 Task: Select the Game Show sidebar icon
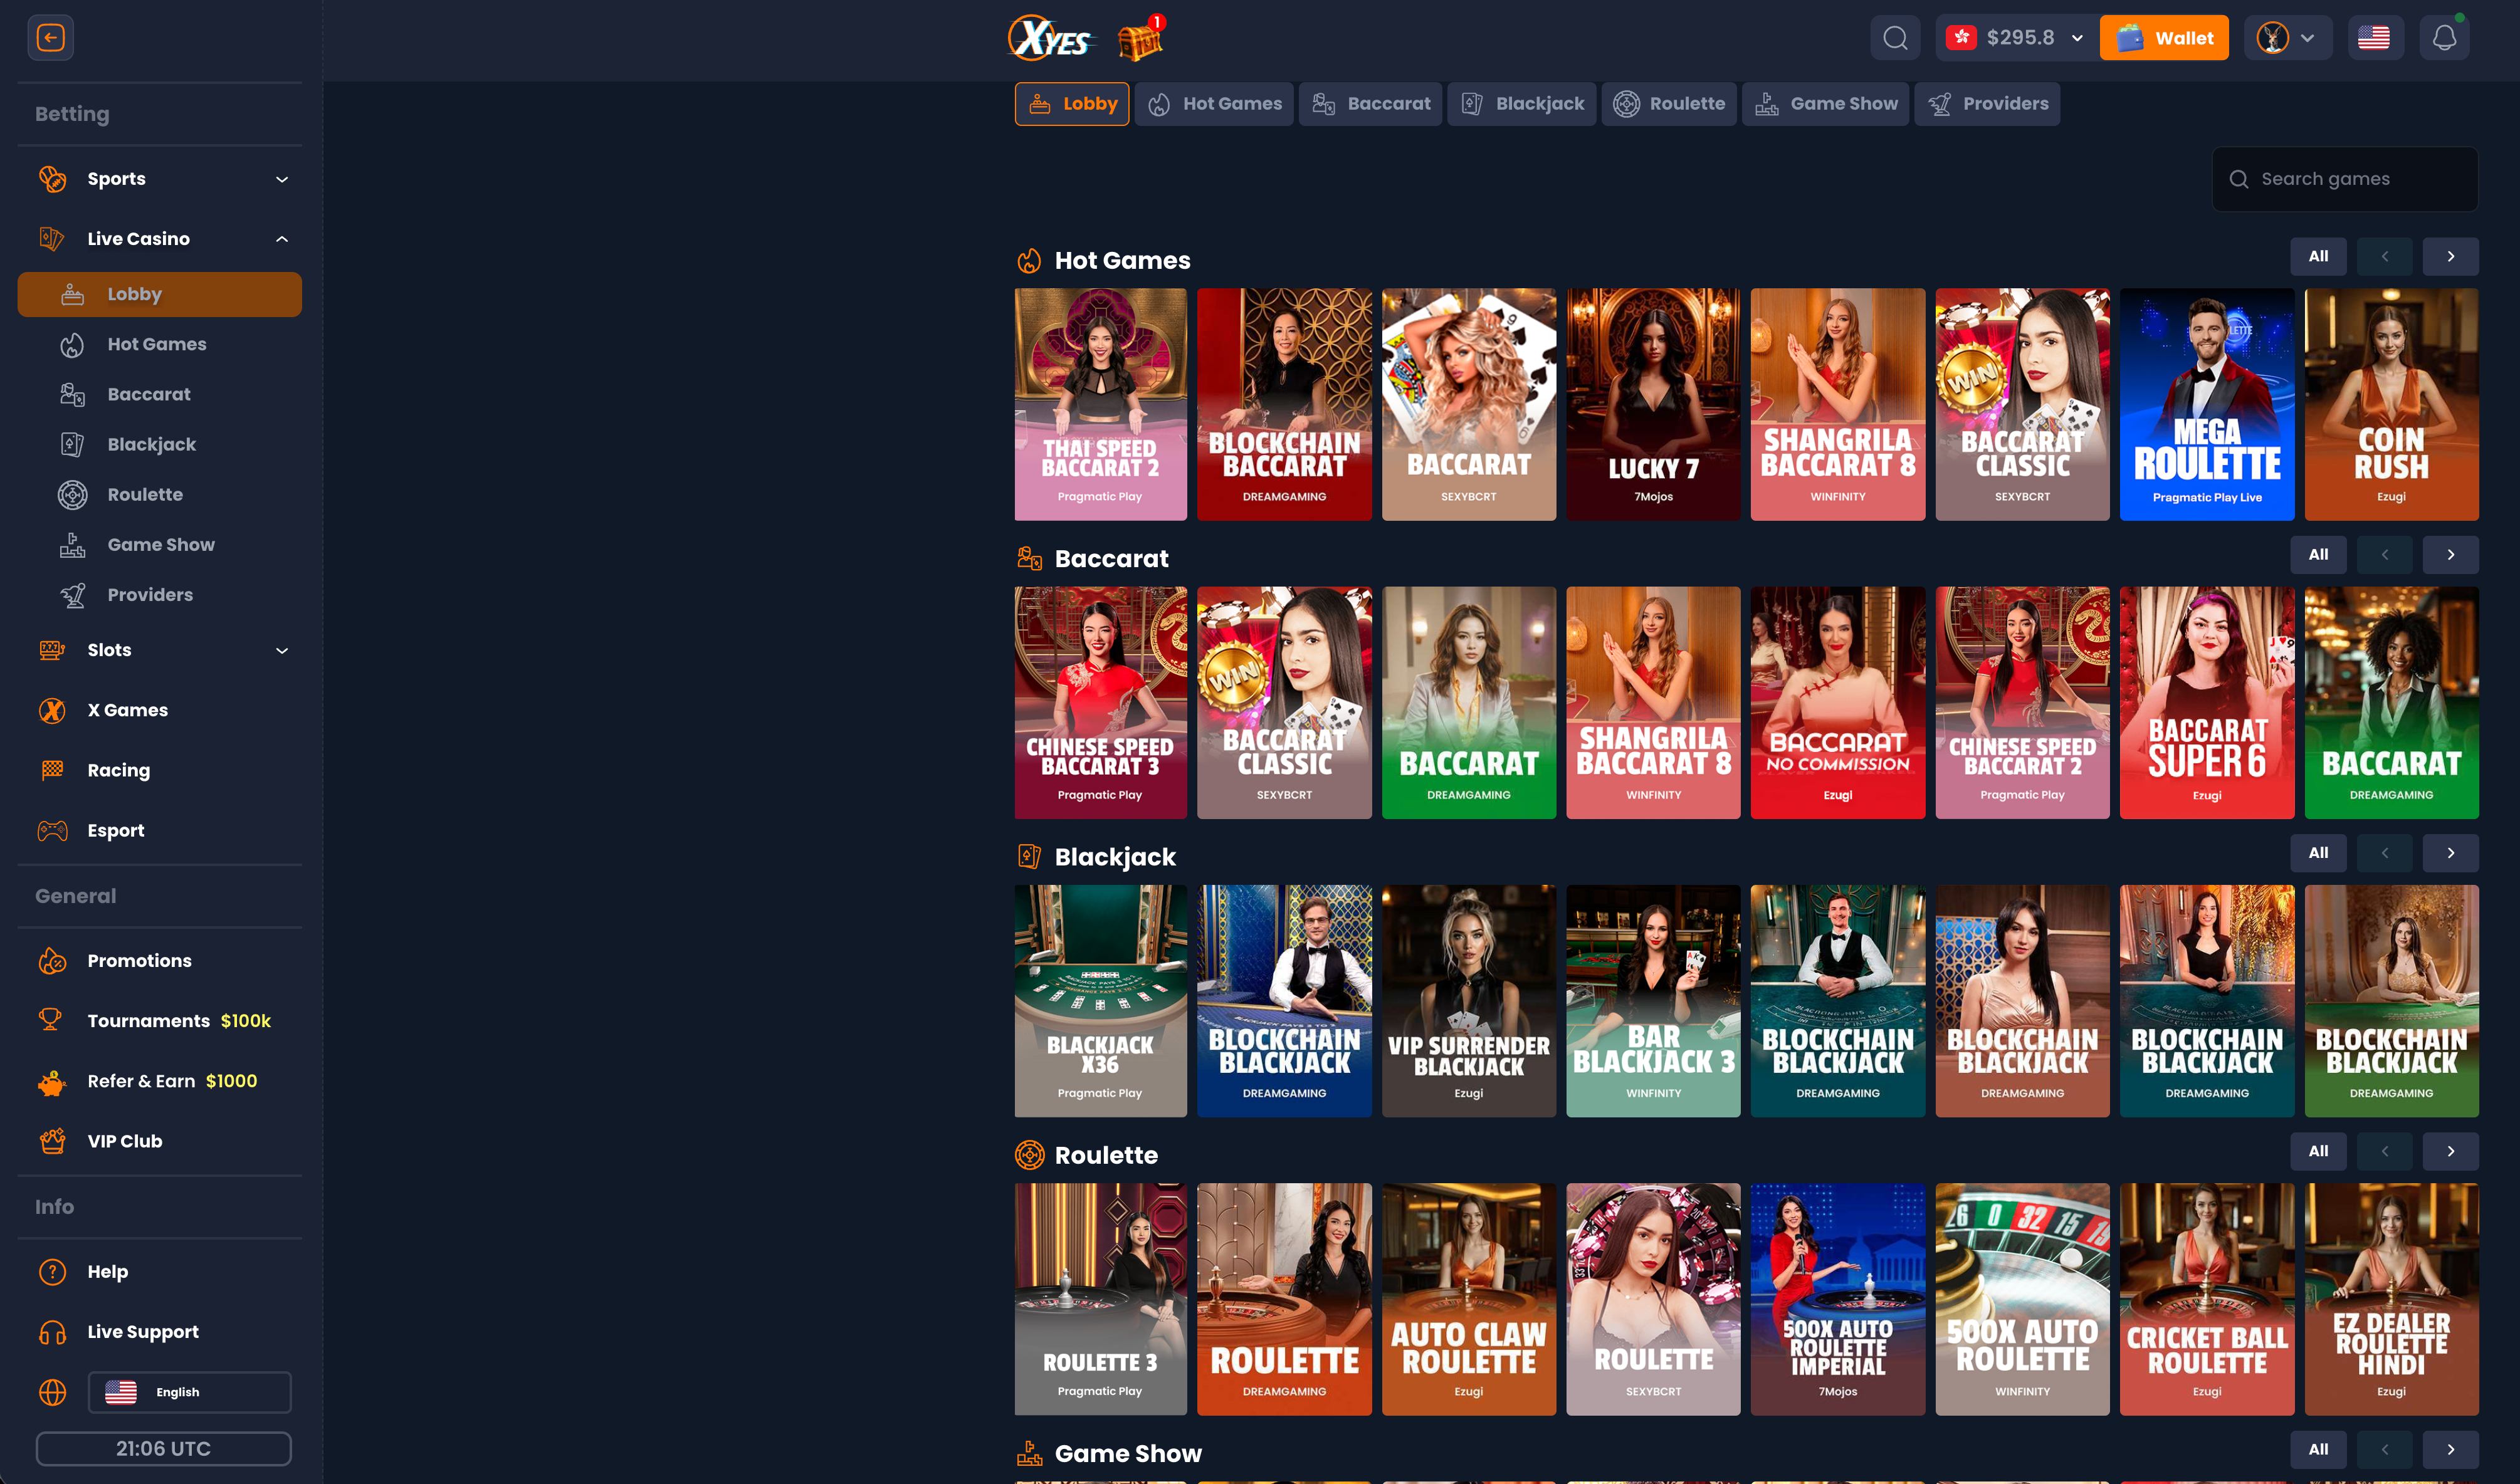[71, 544]
